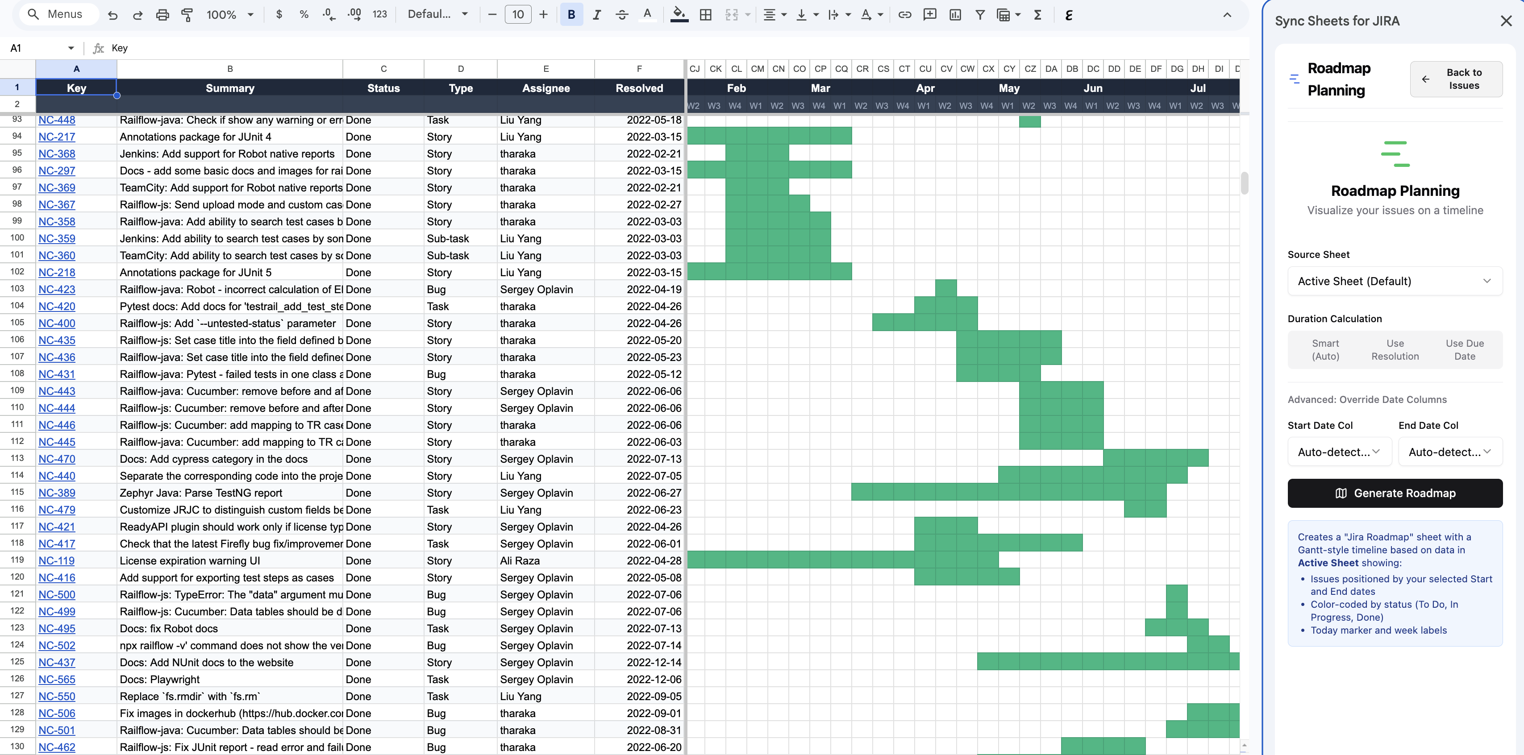
Task: Open the Insert link tool
Action: click(x=904, y=14)
